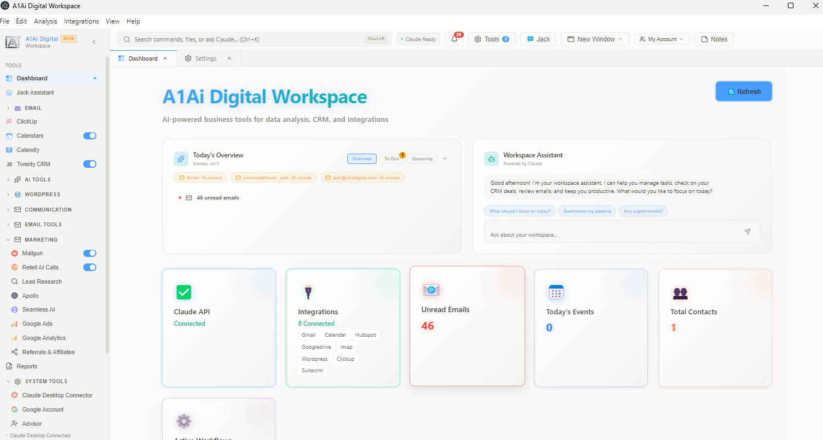Open the File menu
This screenshot has width=823, height=440.
(x=5, y=21)
